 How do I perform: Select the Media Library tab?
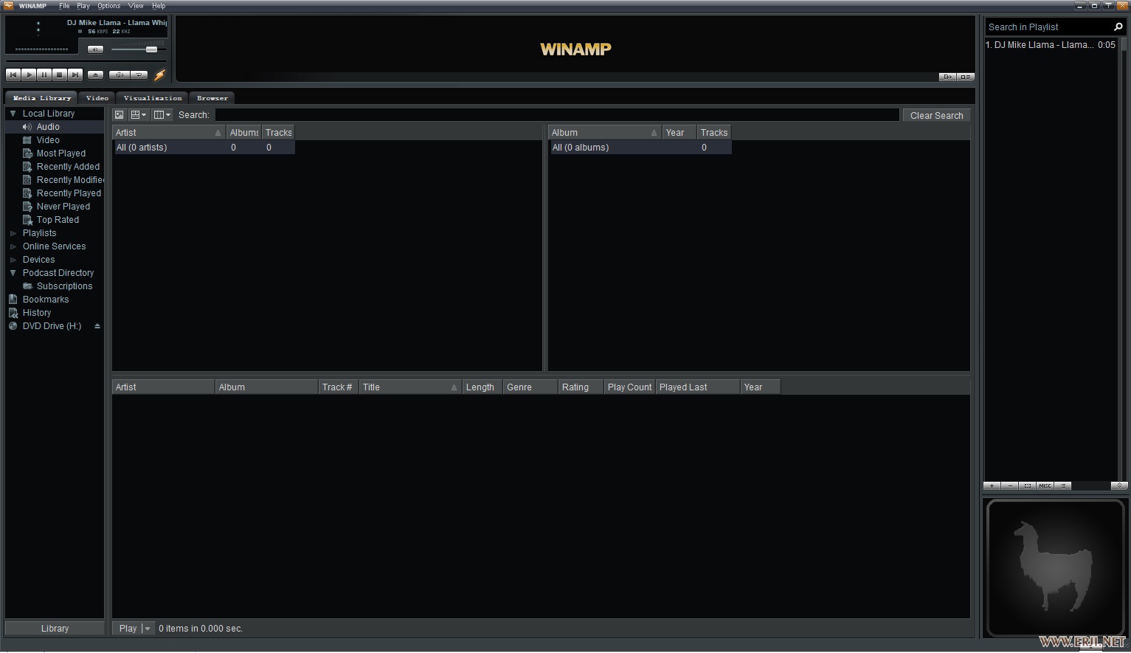[x=42, y=98]
